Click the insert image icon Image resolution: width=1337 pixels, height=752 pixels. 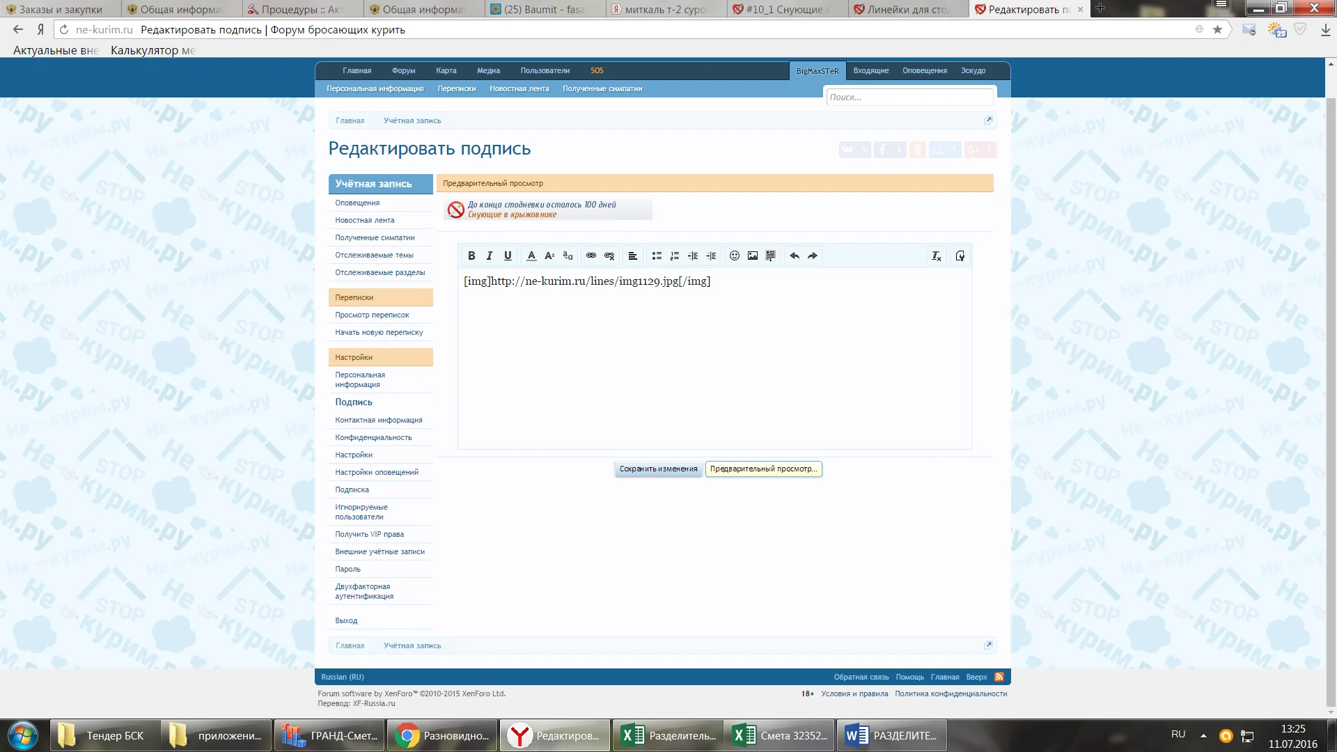click(x=753, y=256)
